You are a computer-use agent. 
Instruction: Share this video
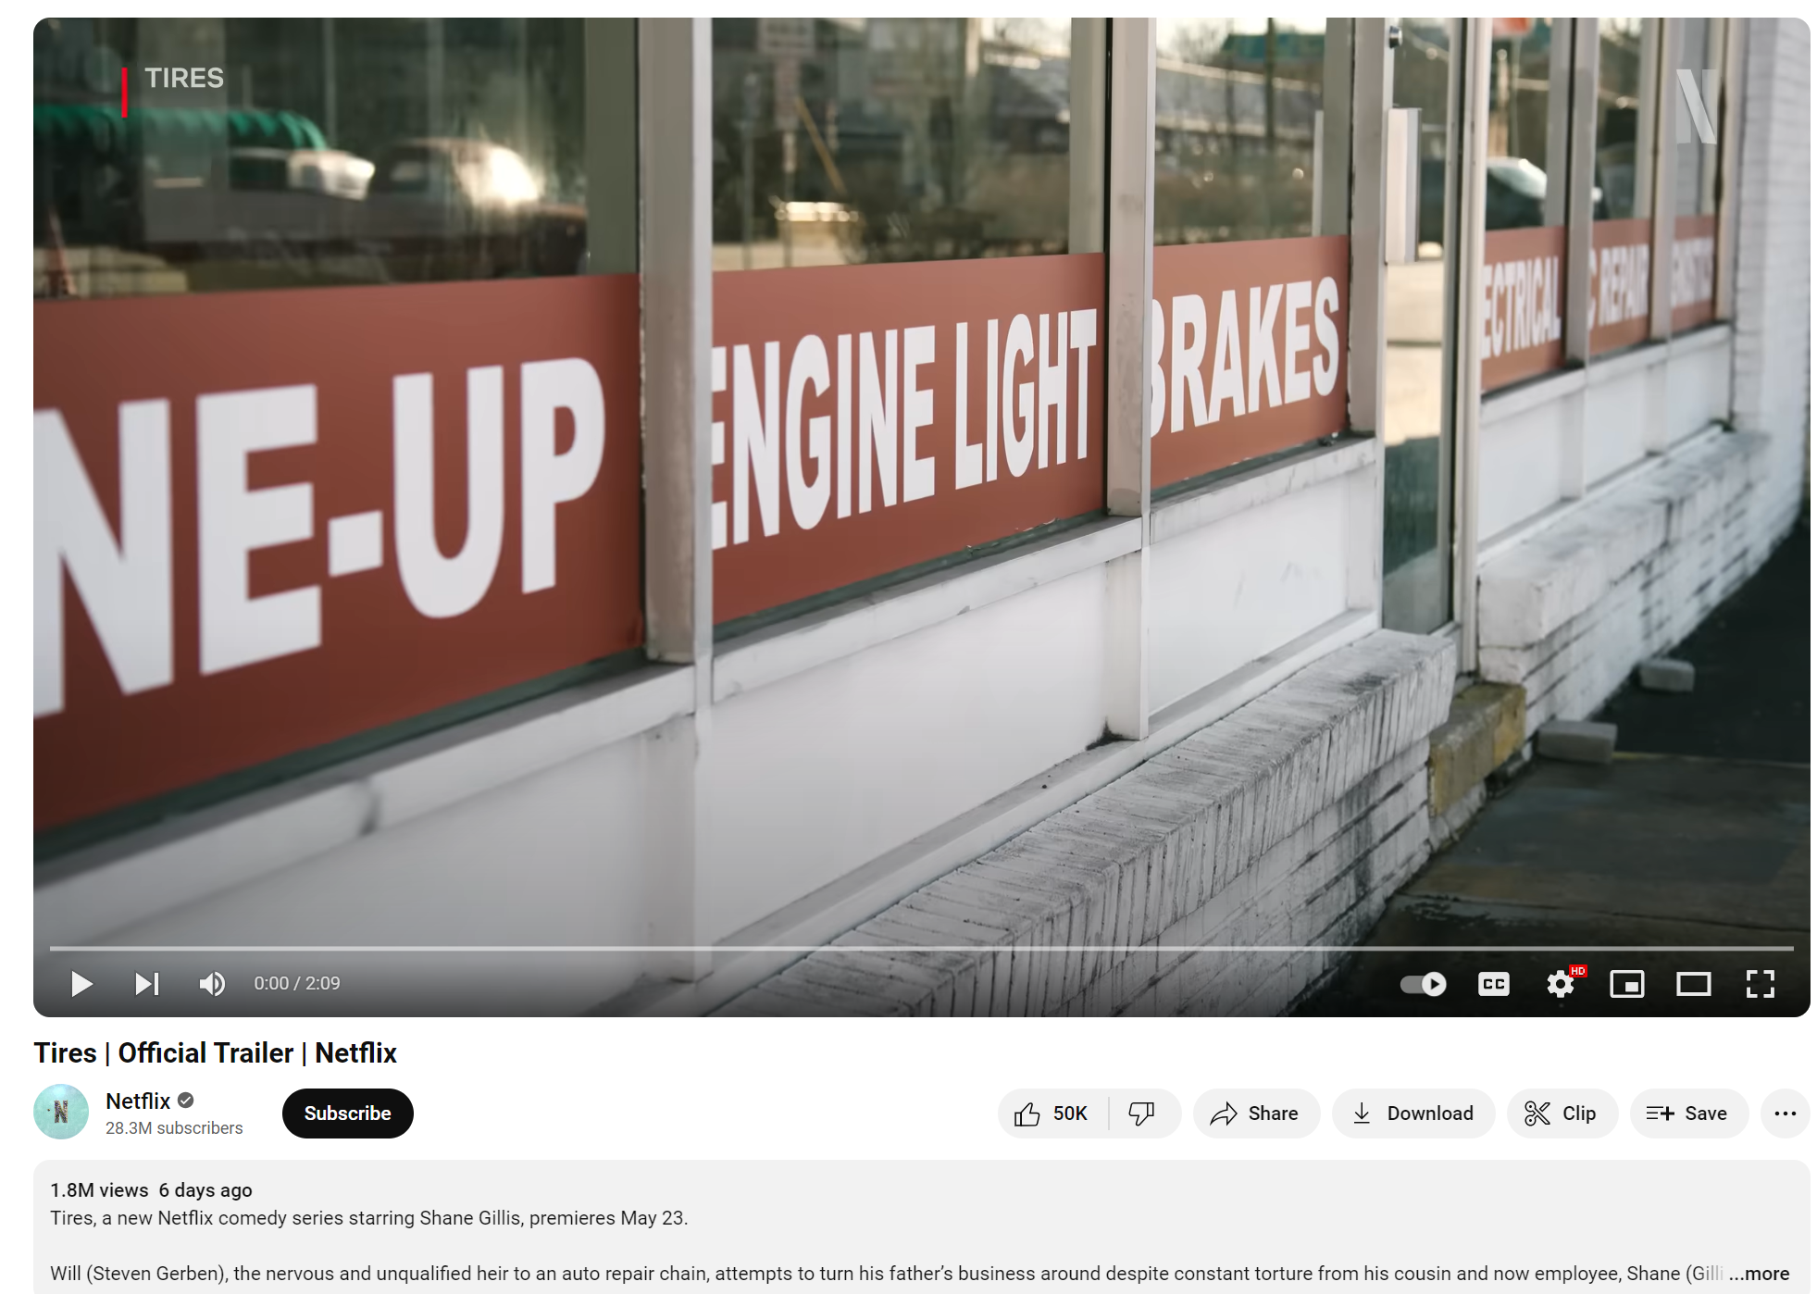pyautogui.click(x=1255, y=1114)
